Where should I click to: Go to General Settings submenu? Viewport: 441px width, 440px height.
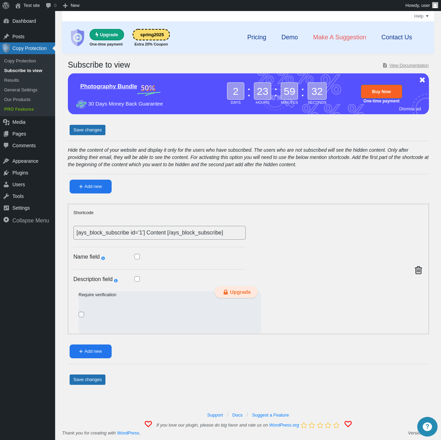21,90
